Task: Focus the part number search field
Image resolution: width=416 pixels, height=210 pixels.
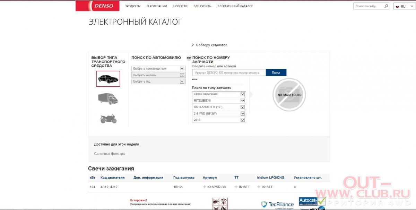Action: (x=229, y=73)
